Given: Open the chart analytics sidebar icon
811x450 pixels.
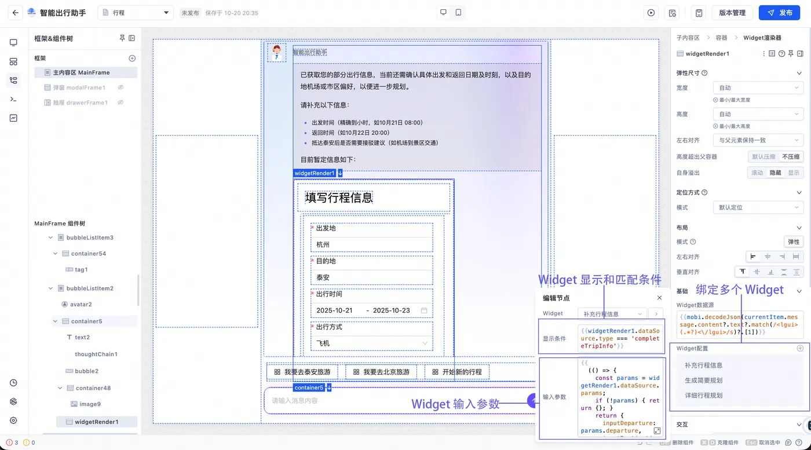Looking at the screenshot, I should click(x=13, y=118).
